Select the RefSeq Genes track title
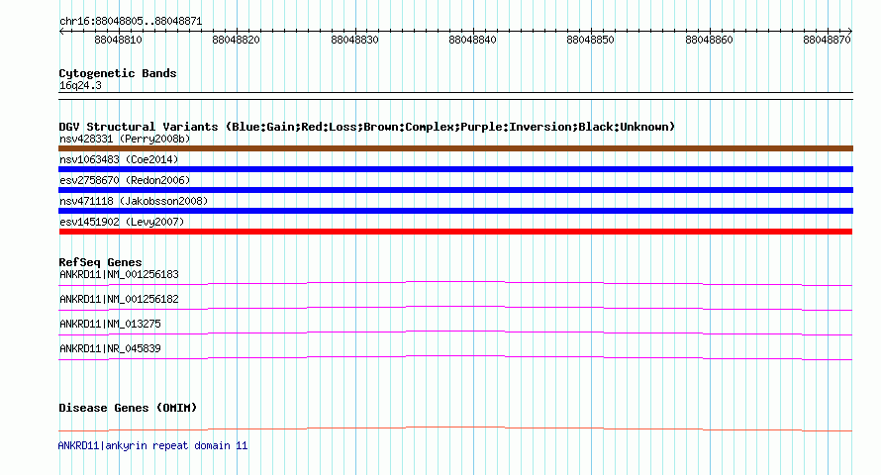The image size is (881, 475). pos(100,262)
